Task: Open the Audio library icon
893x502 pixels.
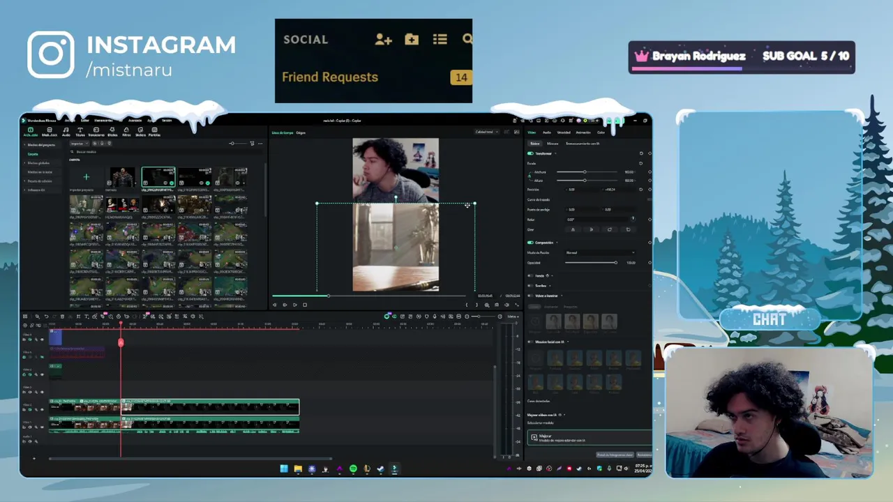Action: 66,131
